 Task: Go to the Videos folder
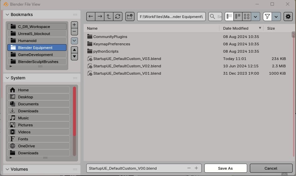pos(39,132)
